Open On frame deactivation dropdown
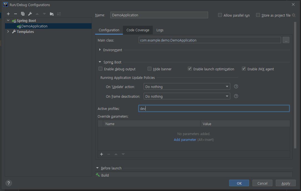Viewport: 301px width, 191px height. click(x=187, y=96)
